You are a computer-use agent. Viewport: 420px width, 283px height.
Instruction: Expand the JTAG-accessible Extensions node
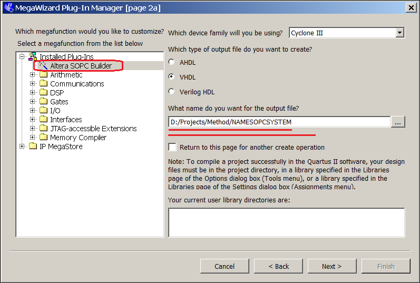pyautogui.click(x=33, y=129)
